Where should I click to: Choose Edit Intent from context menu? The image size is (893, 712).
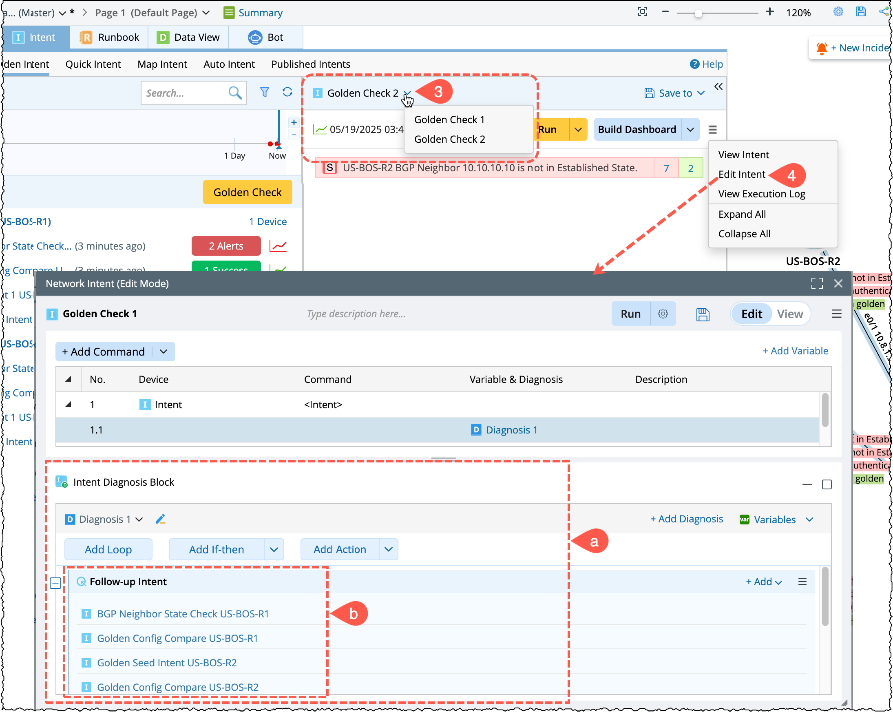click(x=741, y=175)
